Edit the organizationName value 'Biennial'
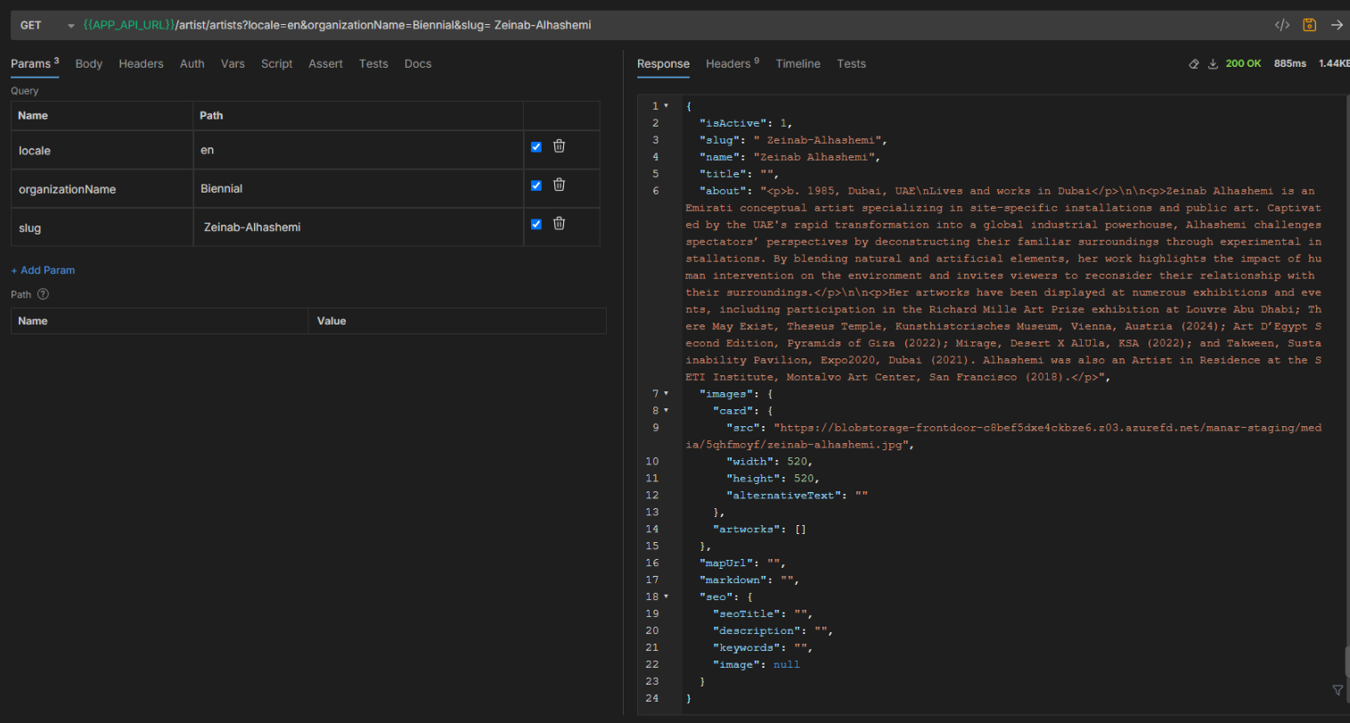1350x723 pixels. (x=358, y=189)
